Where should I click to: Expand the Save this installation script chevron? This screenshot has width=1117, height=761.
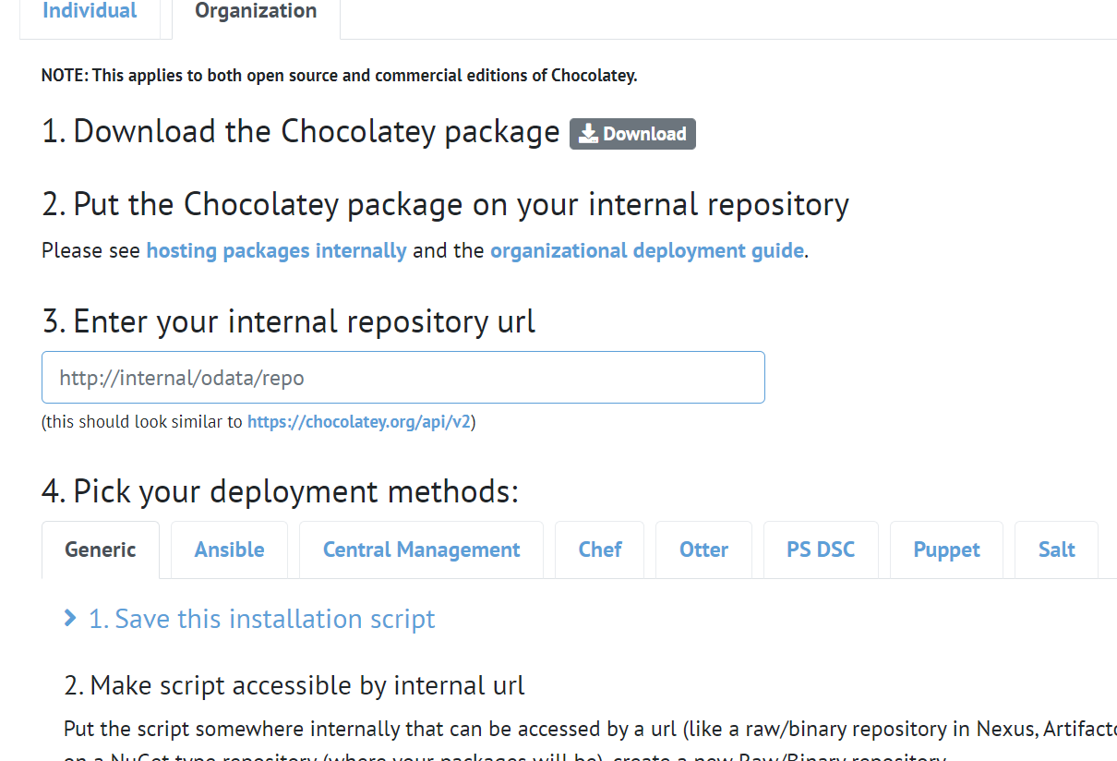click(x=70, y=618)
